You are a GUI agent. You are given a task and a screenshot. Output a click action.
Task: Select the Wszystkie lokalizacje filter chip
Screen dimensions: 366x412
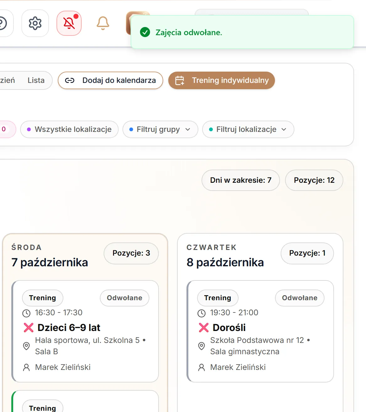point(69,129)
